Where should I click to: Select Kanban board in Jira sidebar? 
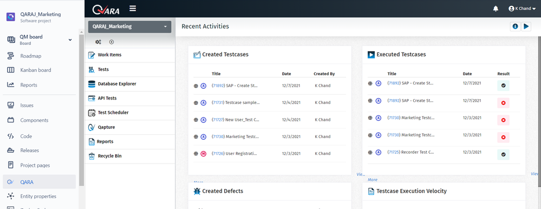coord(36,70)
